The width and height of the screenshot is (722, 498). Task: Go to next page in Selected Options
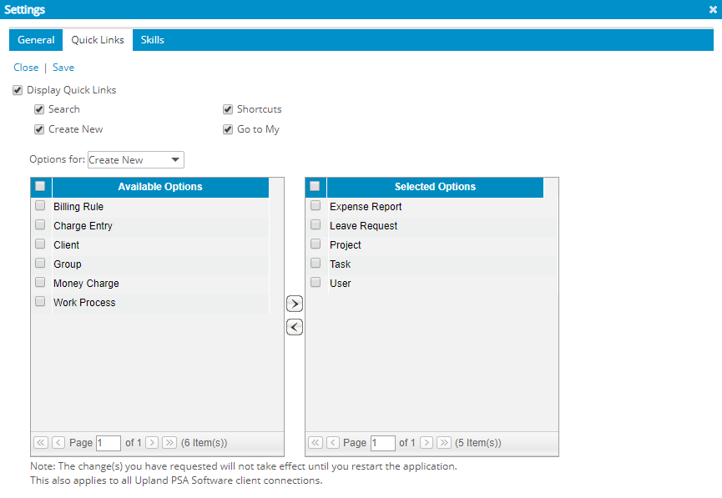click(x=427, y=443)
